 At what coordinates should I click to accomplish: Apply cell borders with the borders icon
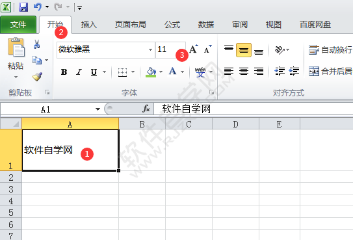pyautogui.click(x=122, y=72)
